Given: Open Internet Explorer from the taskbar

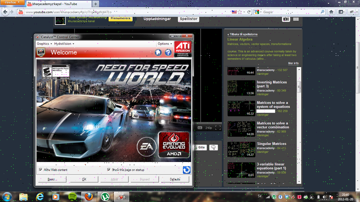Looking at the screenshot, I should pyautogui.click(x=40, y=197).
